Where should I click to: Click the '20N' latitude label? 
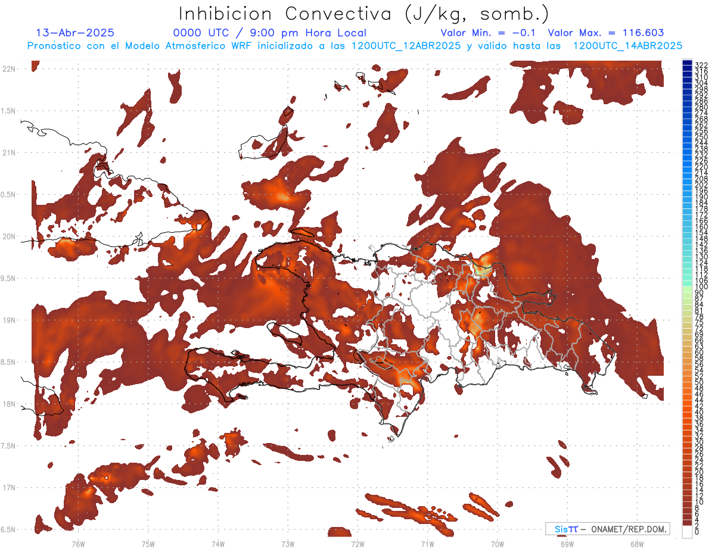pos(10,236)
